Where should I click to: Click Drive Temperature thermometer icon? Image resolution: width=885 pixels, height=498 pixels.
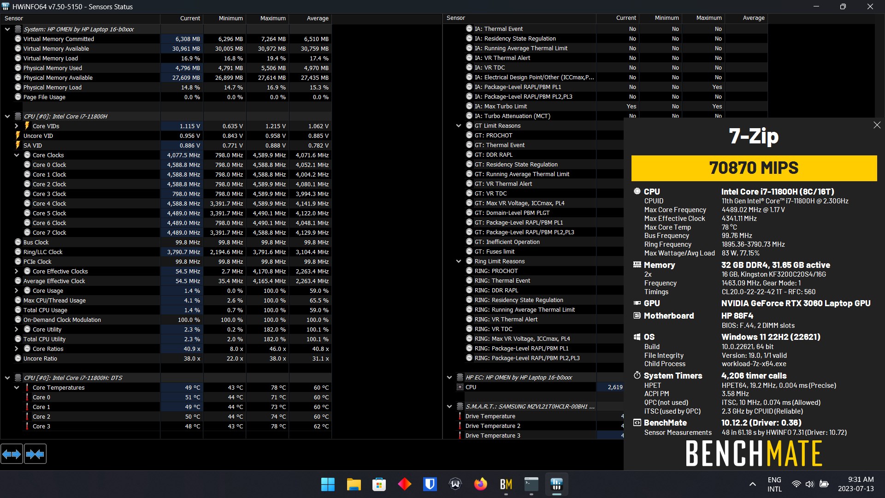pyautogui.click(x=460, y=416)
